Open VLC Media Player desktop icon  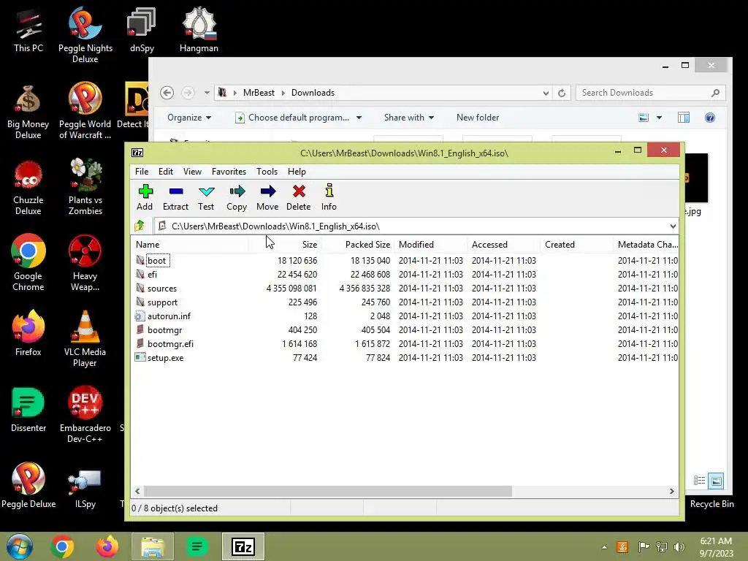(x=85, y=337)
